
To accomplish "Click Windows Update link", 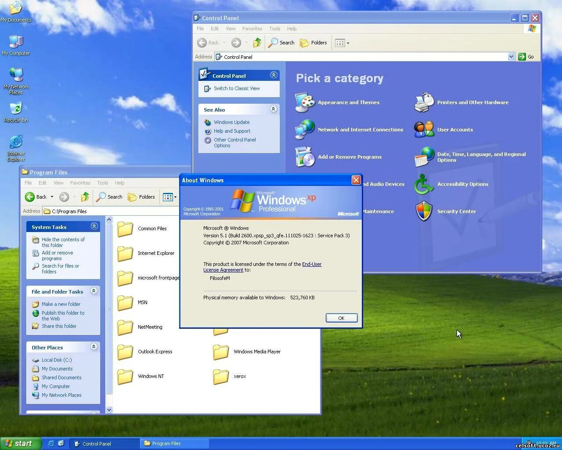I will [x=231, y=122].
